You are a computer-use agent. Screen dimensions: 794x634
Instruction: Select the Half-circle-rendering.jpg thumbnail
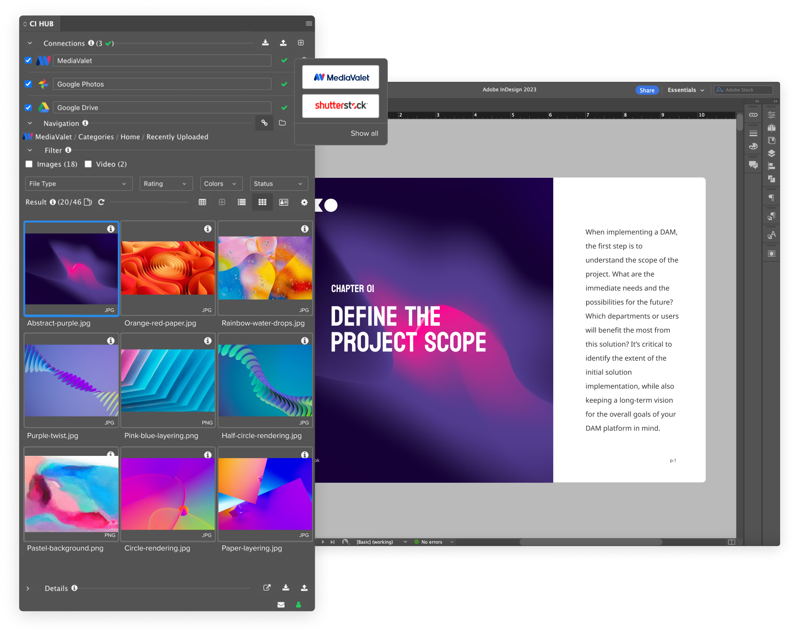click(265, 380)
